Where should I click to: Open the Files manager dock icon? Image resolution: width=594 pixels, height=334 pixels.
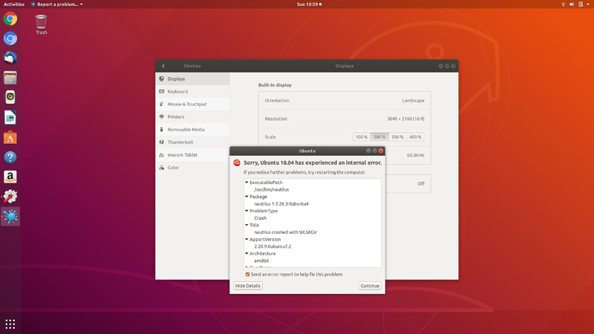point(10,78)
